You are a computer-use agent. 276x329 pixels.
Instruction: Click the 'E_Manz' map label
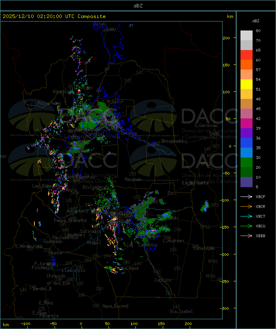tap(46, 303)
